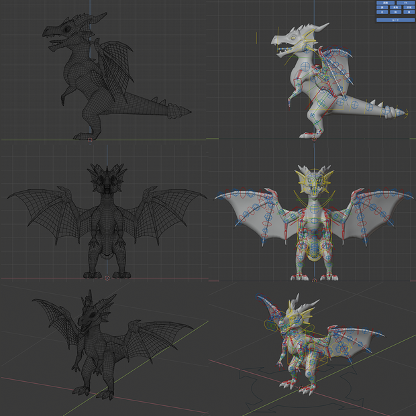The width and height of the screenshot is (416, 416).
Task: Toggle the FK bone layer button
Action: (406, 3)
